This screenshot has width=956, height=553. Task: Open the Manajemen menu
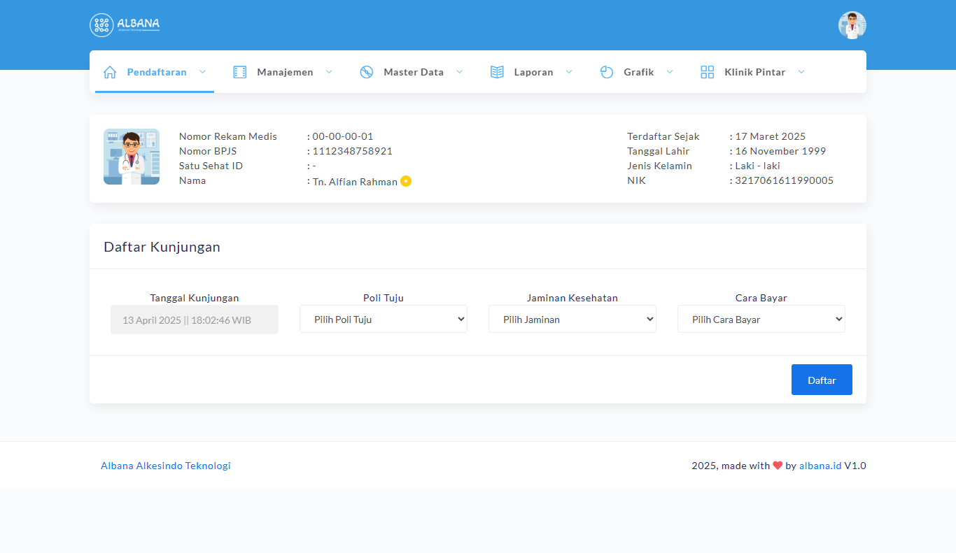pyautogui.click(x=285, y=72)
